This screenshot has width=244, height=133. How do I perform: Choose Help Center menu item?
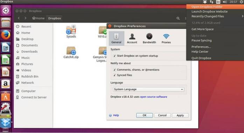tap(215, 52)
